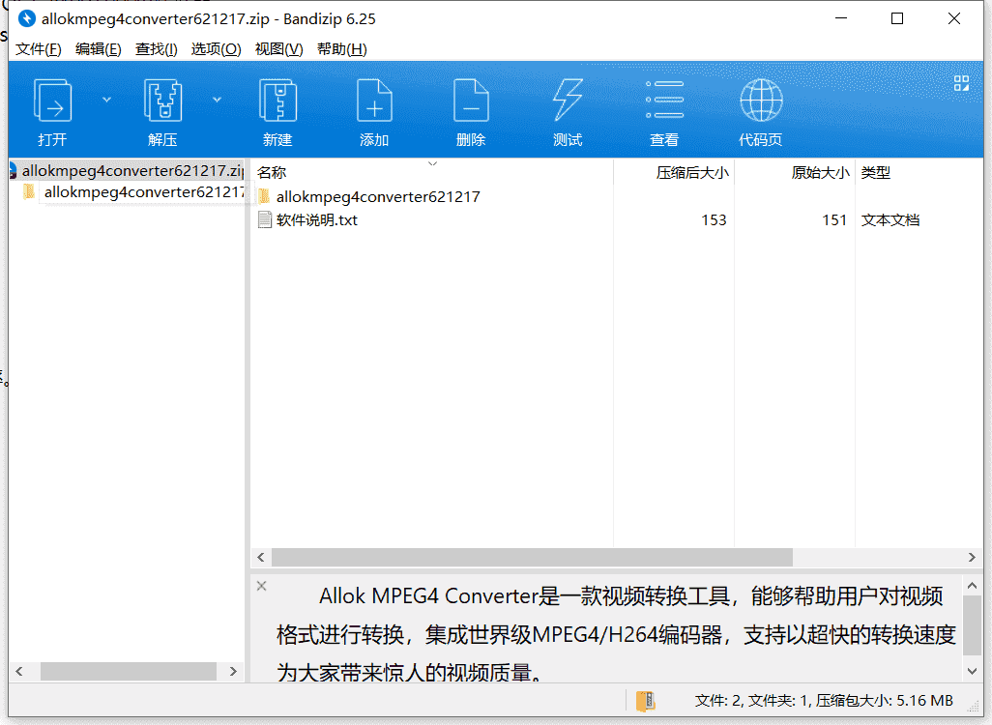This screenshot has height=725, width=992.
Task: Open the 帮助(H) menu
Action: click(x=341, y=49)
